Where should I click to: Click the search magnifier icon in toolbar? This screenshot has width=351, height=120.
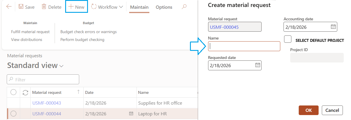[x=184, y=7]
